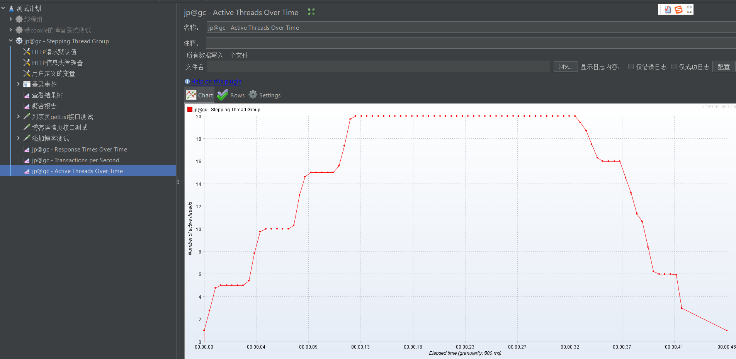736x359 pixels.
Task: Click the Transactions per Second chart icon
Action: [x=27, y=160]
